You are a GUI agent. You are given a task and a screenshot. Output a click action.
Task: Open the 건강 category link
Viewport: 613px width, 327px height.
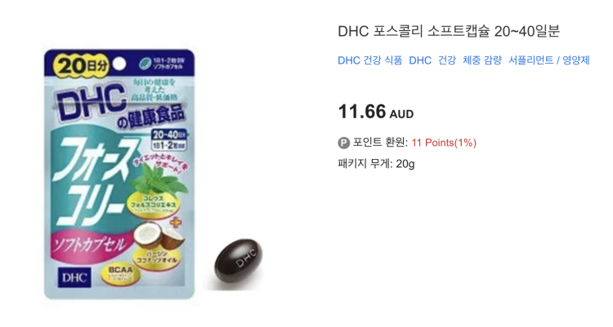[x=447, y=60]
